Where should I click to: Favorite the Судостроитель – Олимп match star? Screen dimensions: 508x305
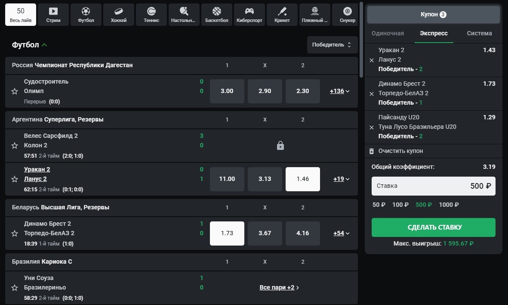click(15, 91)
